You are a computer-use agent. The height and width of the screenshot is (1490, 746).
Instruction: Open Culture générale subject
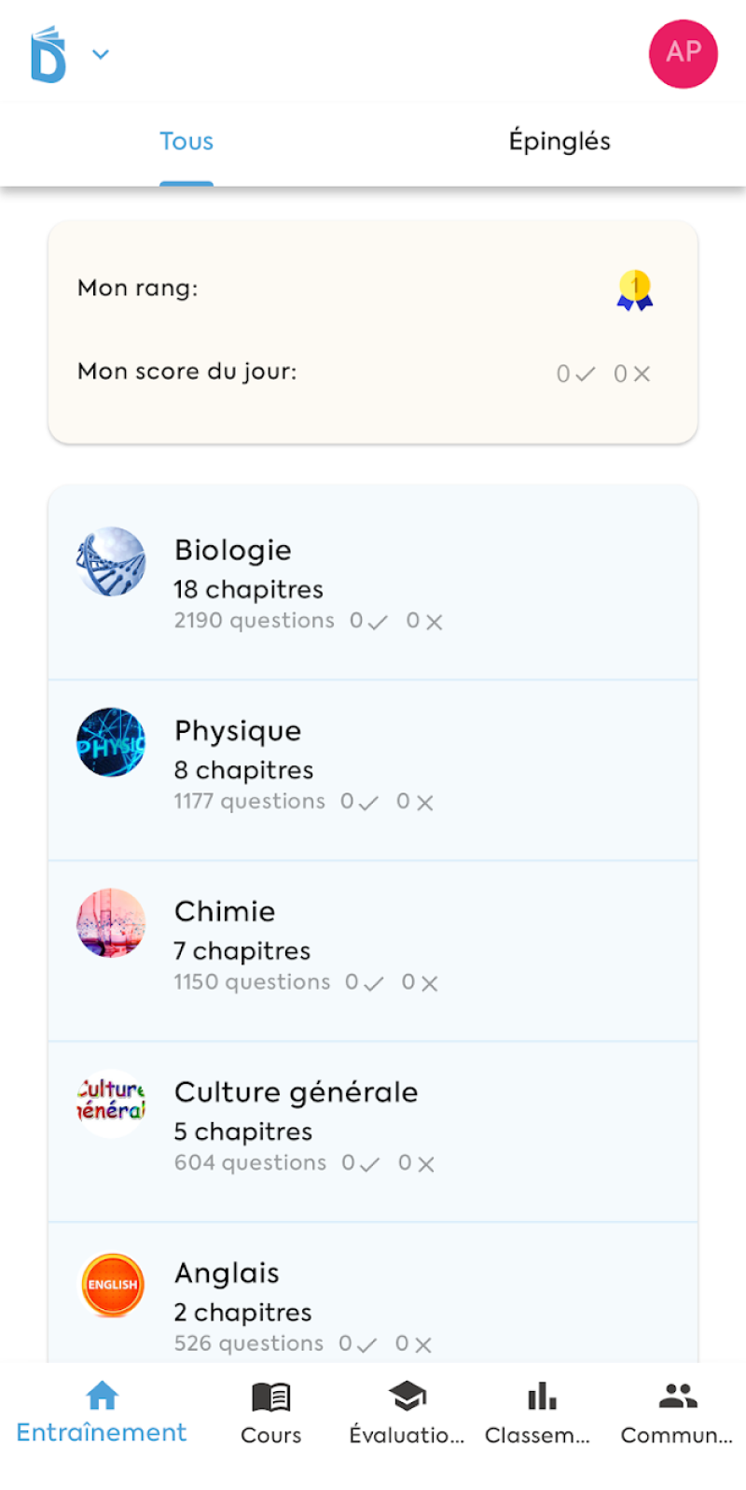click(x=373, y=1126)
